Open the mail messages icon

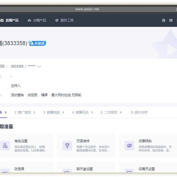click(171, 20)
